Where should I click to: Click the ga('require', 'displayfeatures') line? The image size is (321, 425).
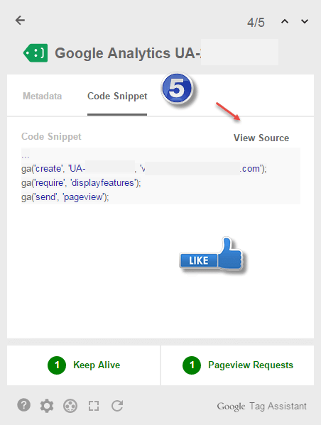[x=81, y=183]
